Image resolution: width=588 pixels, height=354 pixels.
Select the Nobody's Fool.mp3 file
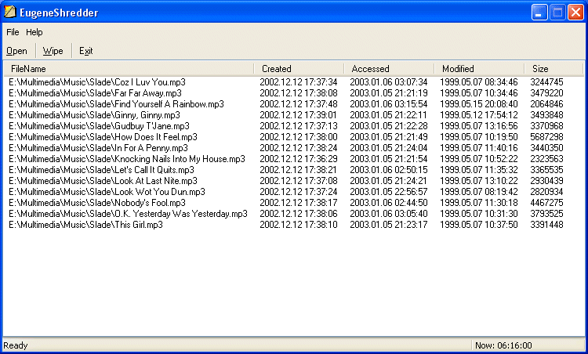click(97, 203)
